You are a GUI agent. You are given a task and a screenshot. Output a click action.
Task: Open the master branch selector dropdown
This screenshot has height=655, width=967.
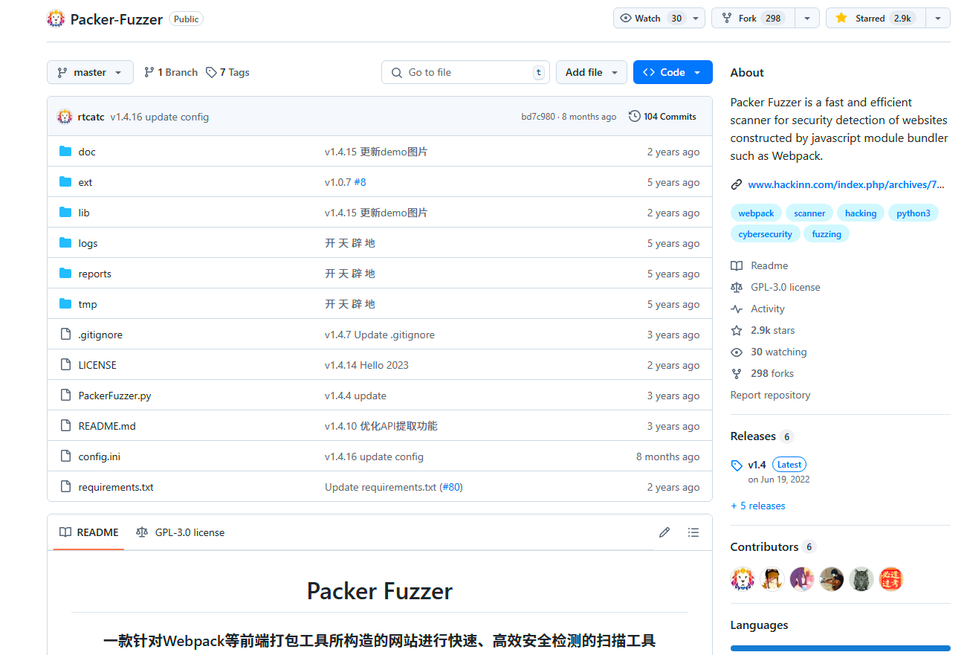click(90, 72)
